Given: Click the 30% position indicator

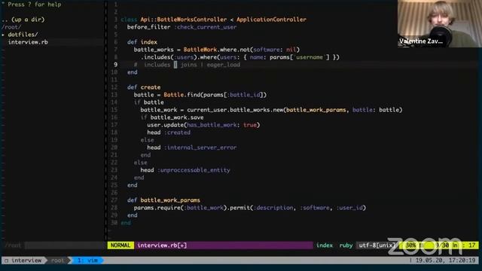Looking at the screenshot, I should tap(410, 245).
